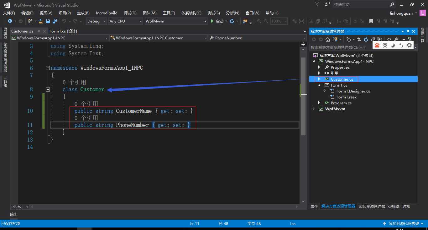Click the 搜索解决方案资源管理器 search box
The image size is (428, 230).
point(341,47)
